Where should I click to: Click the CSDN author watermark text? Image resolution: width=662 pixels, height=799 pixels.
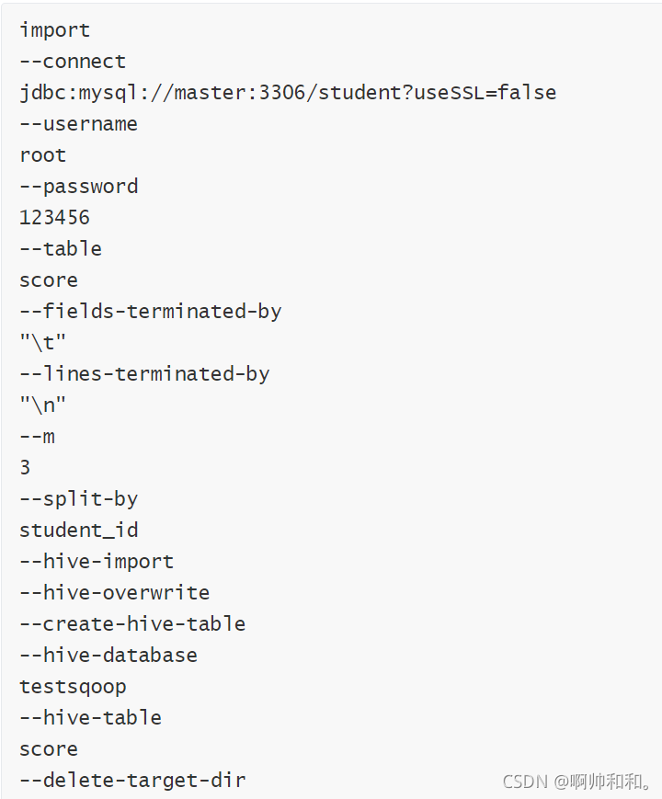tap(577, 782)
